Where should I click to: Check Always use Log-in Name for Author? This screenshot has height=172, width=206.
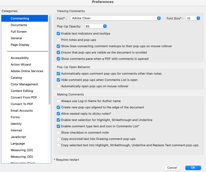[x=58, y=101]
